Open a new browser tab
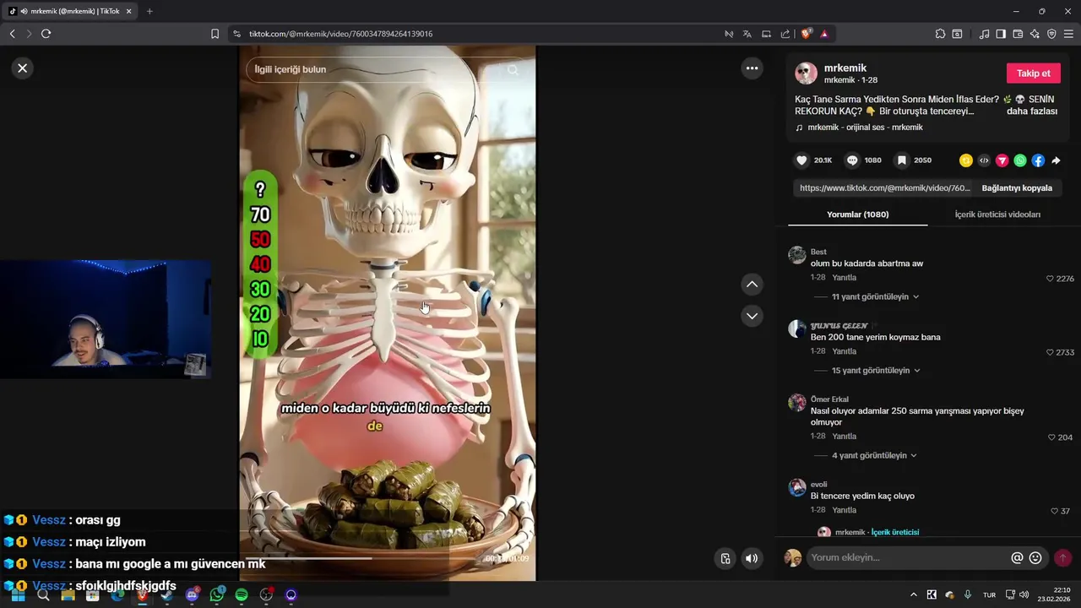Viewport: 1081px width, 608px height. [x=149, y=11]
